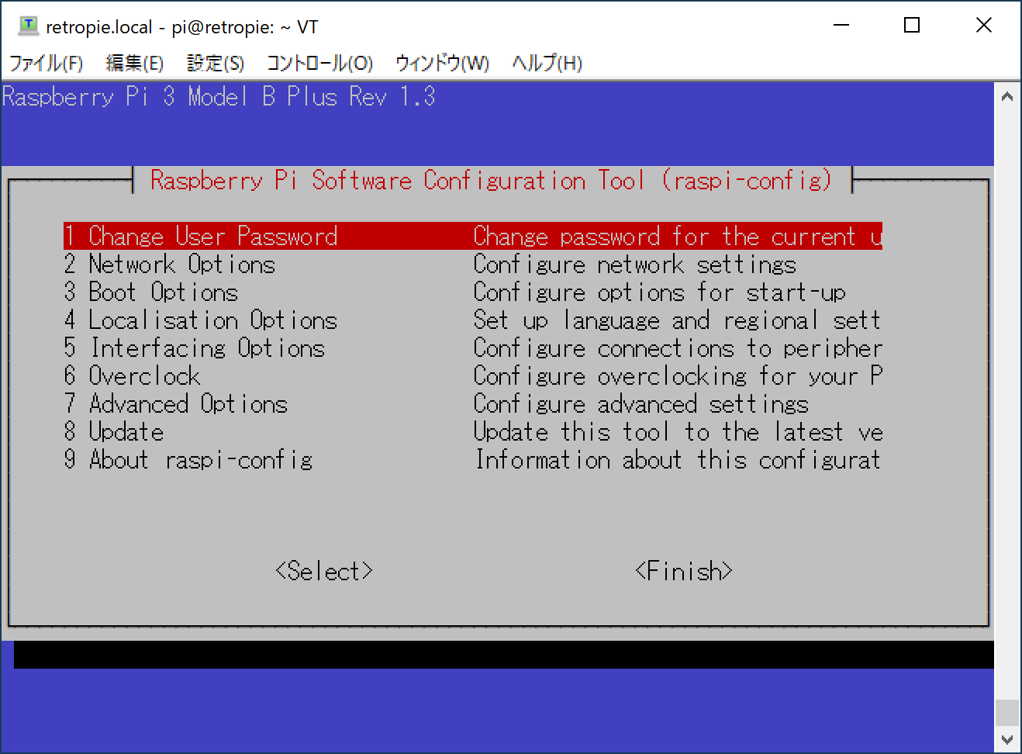The width and height of the screenshot is (1022, 754).
Task: Click the scrollbar up arrow
Action: 1007,95
